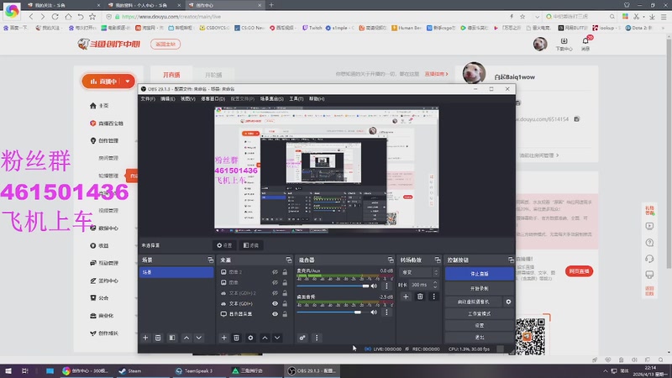Click 返回主站 button on Douyu header
672x378 pixels.
[165, 45]
